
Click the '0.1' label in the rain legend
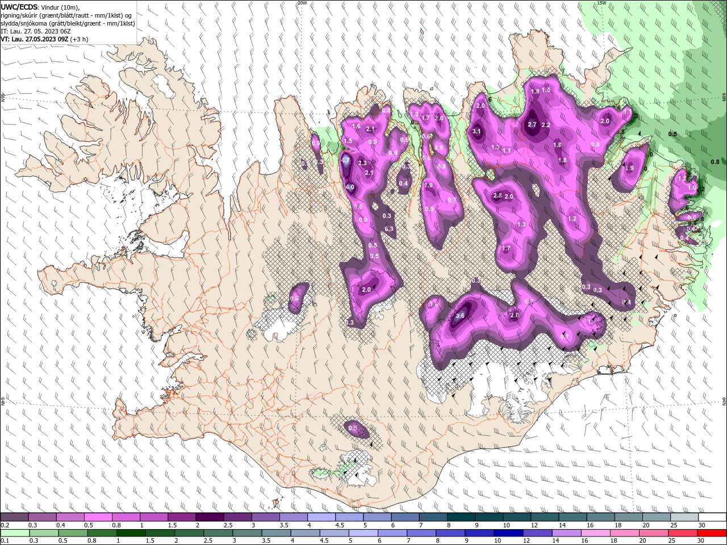pos(4,541)
